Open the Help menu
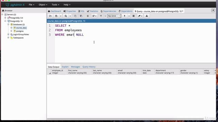 point(67,5)
